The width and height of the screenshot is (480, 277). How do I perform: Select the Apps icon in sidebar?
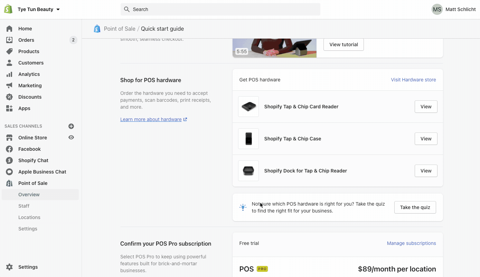(x=10, y=108)
